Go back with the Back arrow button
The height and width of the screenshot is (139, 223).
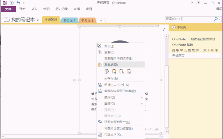point(11,3)
